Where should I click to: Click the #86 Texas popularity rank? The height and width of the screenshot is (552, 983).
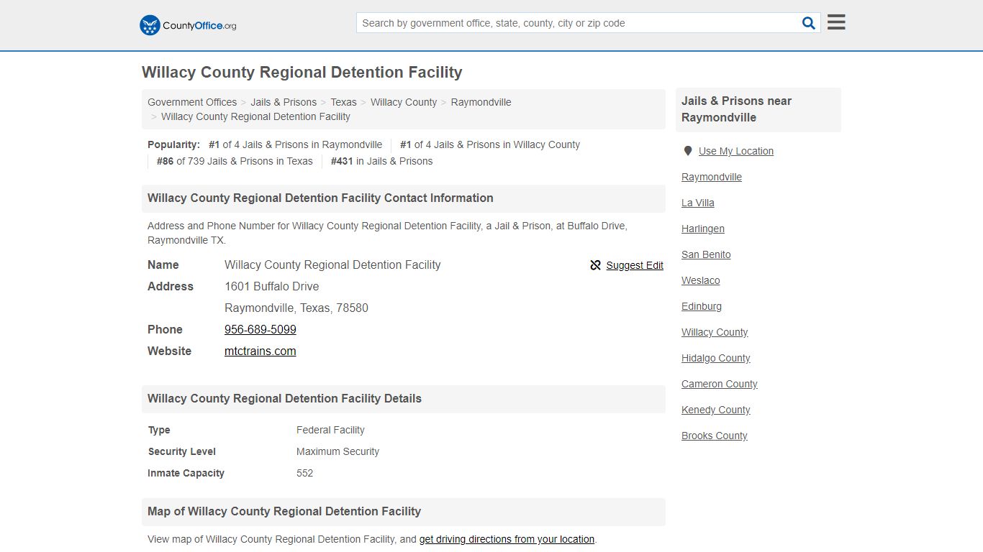235,161
